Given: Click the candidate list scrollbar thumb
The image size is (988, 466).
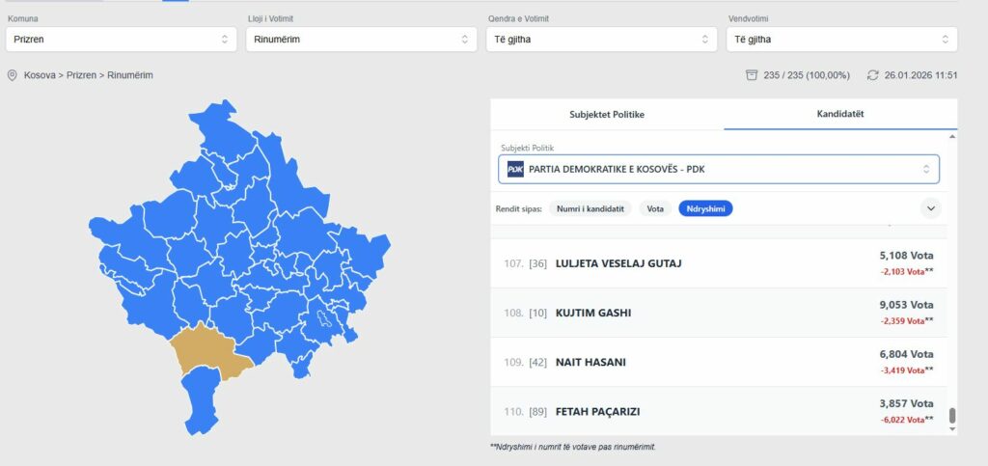Looking at the screenshot, I should (952, 416).
